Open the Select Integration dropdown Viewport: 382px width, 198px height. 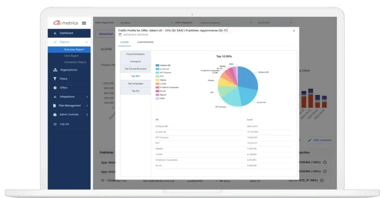(226, 23)
